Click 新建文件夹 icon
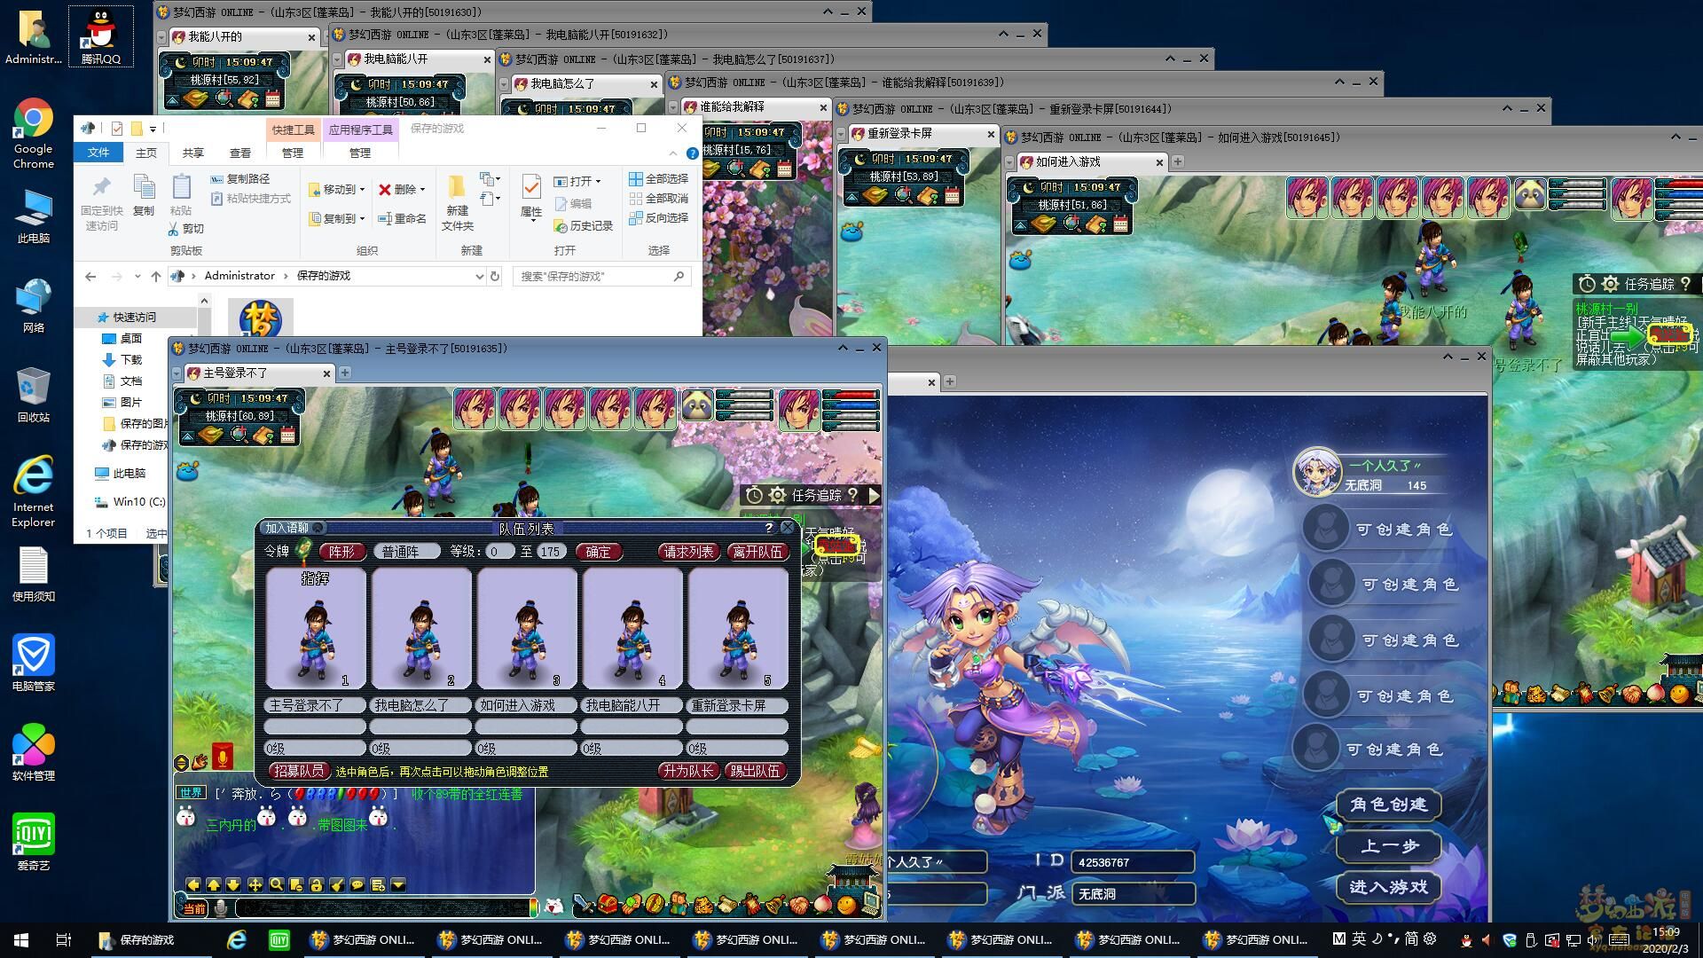Image resolution: width=1703 pixels, height=958 pixels. (x=457, y=201)
